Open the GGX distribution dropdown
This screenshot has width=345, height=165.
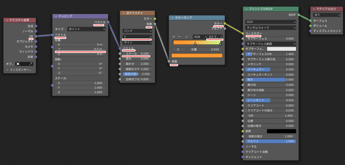[271, 22]
